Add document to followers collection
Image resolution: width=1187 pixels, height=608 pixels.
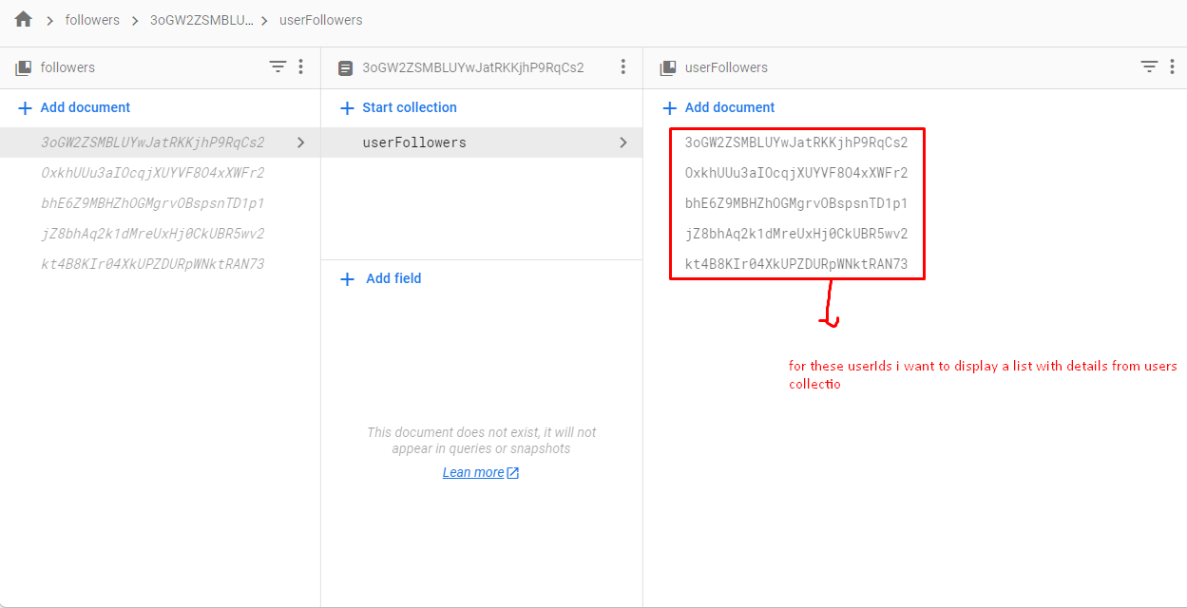click(x=74, y=107)
